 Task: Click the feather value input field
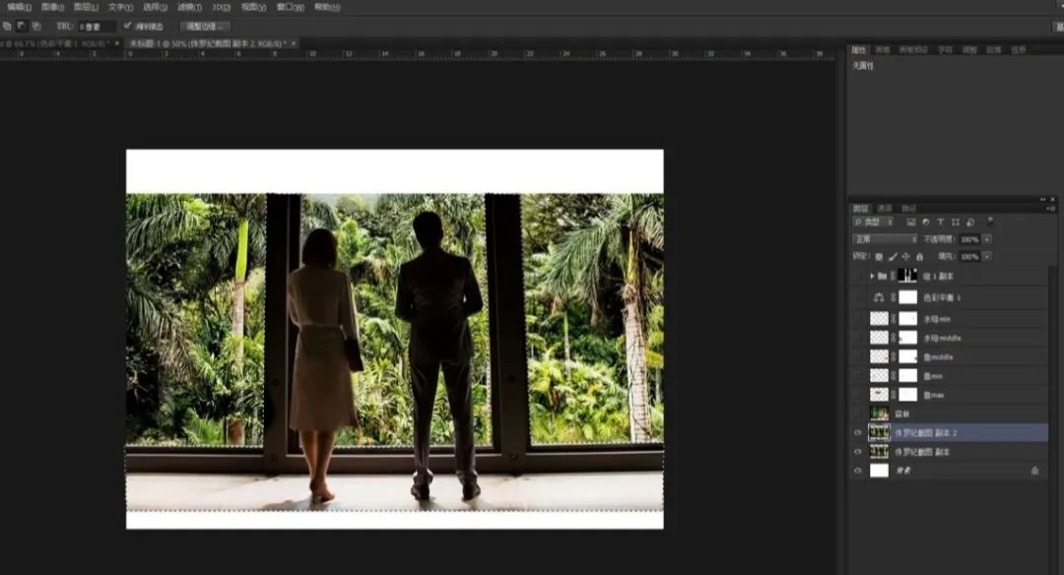point(97,27)
